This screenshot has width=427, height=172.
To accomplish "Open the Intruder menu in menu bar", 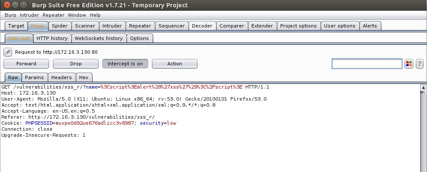I will [x=29, y=15].
